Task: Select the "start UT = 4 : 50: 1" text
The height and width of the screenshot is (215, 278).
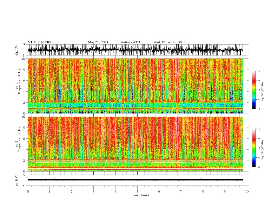Action: click(170, 42)
